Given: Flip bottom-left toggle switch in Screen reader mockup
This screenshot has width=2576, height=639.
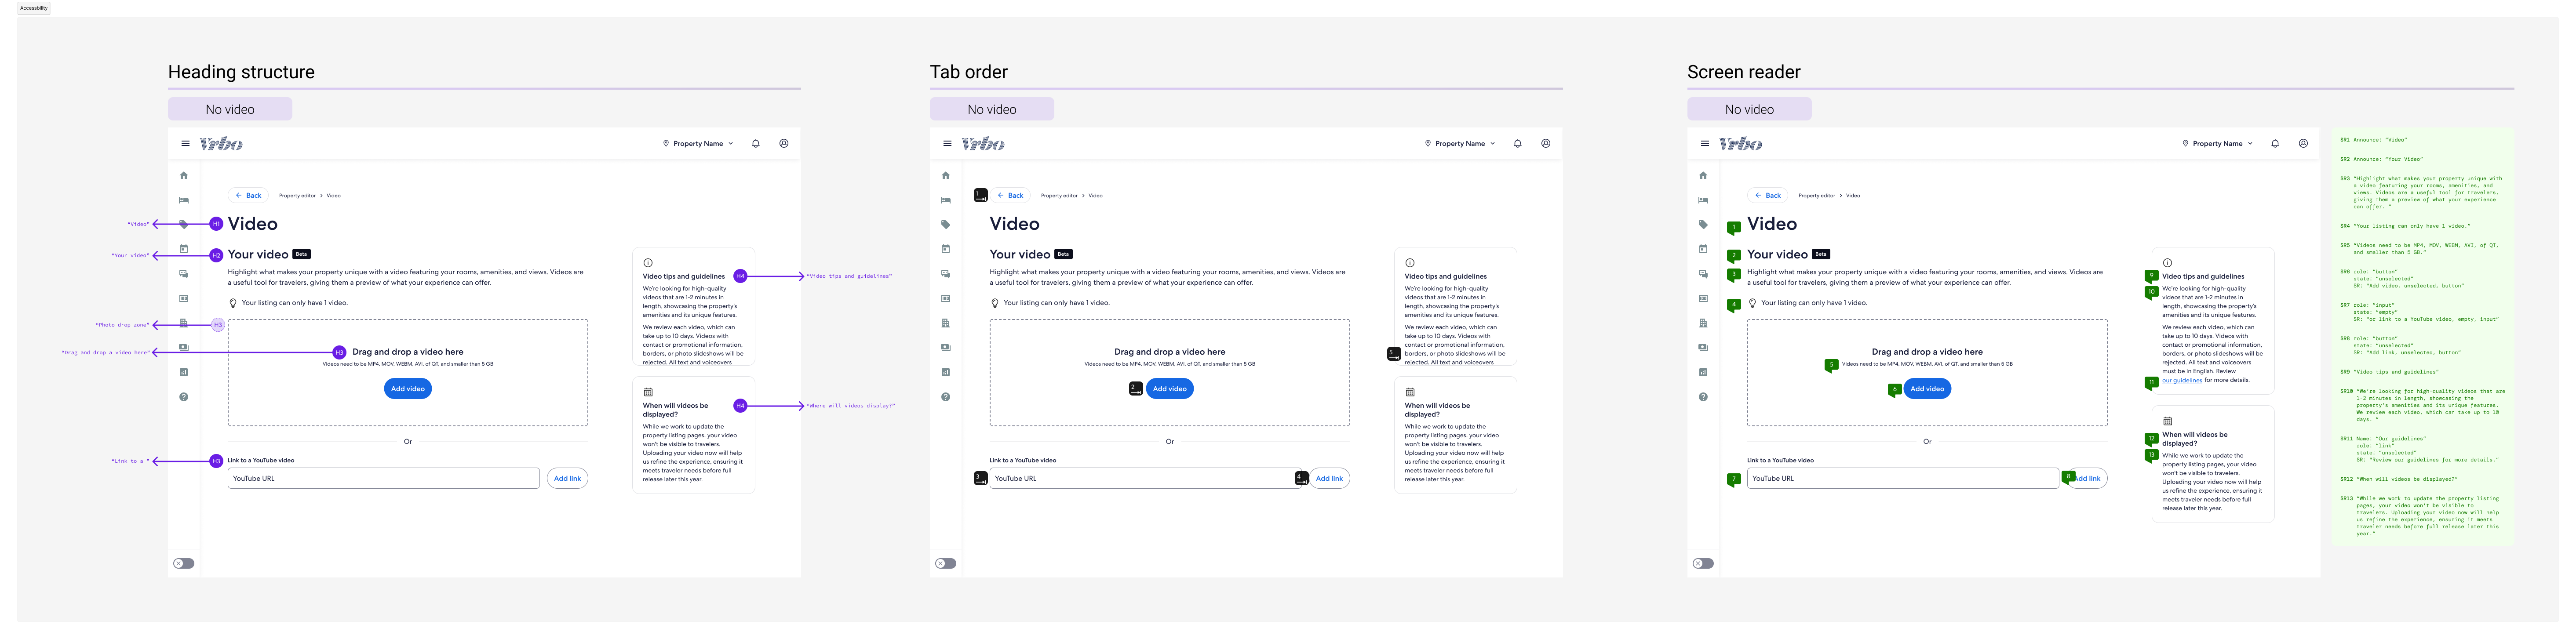Looking at the screenshot, I should [x=1703, y=563].
